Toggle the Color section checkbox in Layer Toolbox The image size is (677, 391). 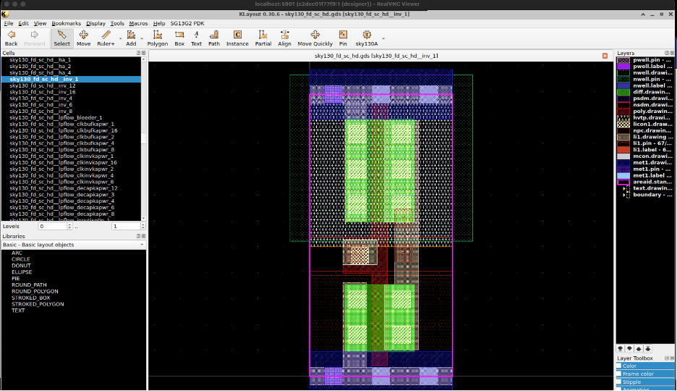pyautogui.click(x=619, y=366)
